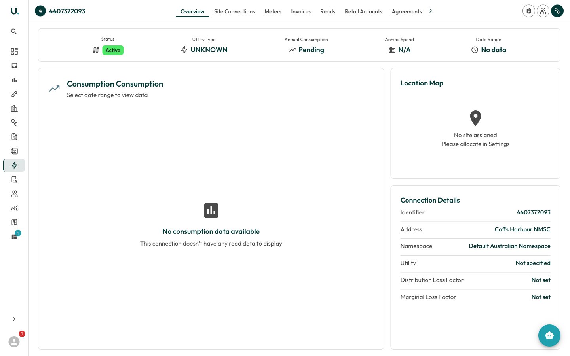Click the Marginal Loss Factor 'Not set' value
Viewport: 570px width, 356px height.
pyautogui.click(x=541, y=297)
